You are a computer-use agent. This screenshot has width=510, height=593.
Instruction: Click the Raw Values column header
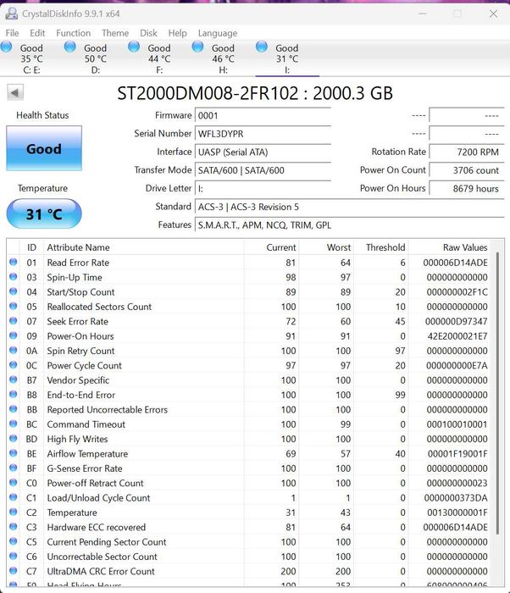click(449, 247)
